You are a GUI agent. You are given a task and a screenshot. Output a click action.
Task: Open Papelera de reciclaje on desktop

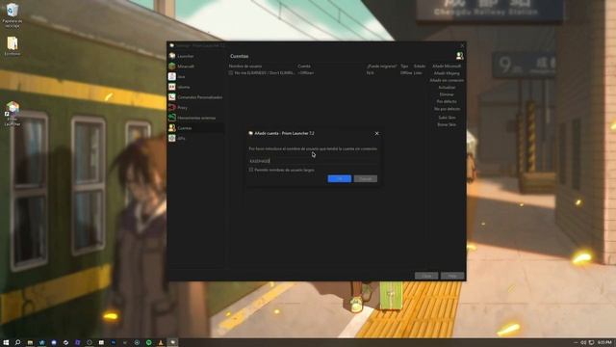click(13, 15)
